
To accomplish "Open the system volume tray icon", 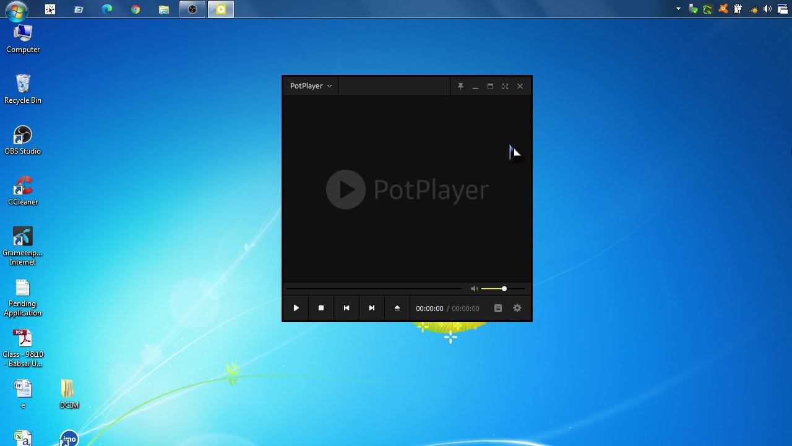I will [x=768, y=9].
